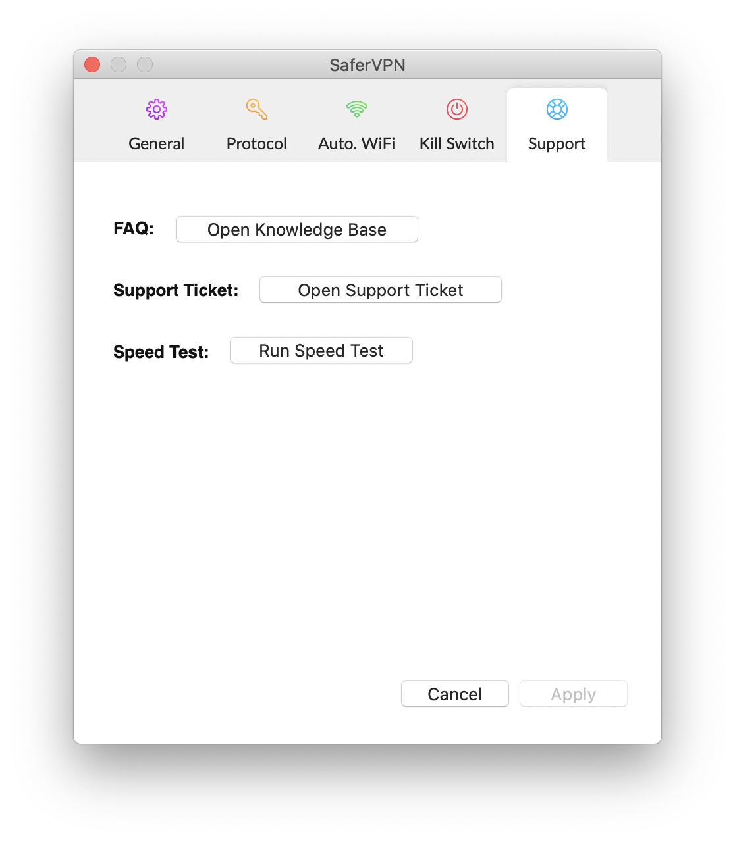Screen dimensions: 735x841
Task: Switch to the Protocol tab label
Action: [257, 143]
